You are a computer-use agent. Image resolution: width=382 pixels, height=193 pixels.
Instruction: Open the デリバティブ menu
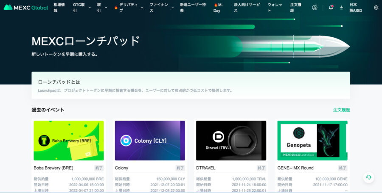pos(128,8)
